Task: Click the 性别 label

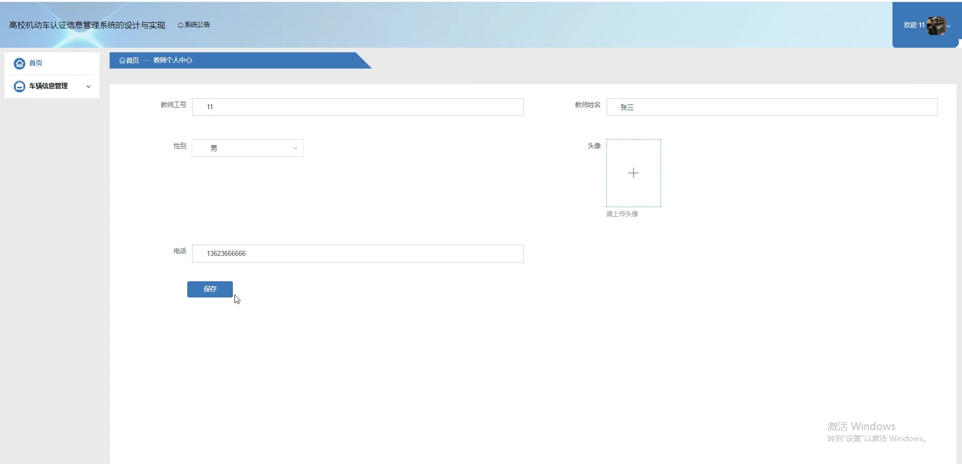Action: click(180, 146)
